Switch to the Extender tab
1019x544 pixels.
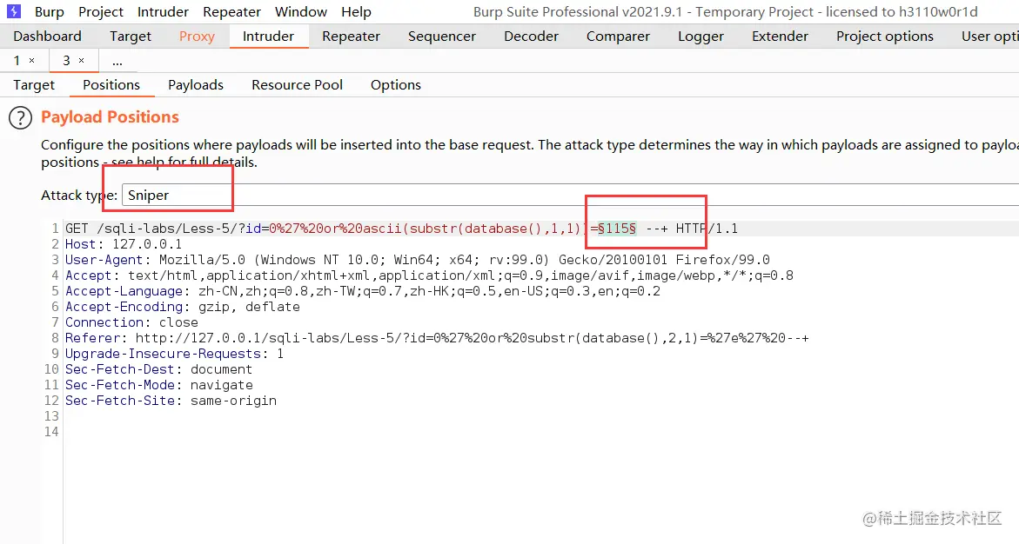pos(780,36)
